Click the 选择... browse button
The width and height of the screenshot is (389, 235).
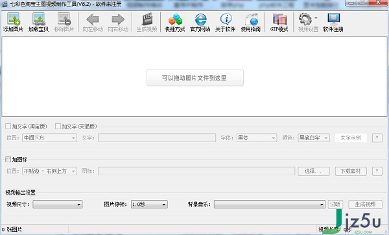point(314,171)
